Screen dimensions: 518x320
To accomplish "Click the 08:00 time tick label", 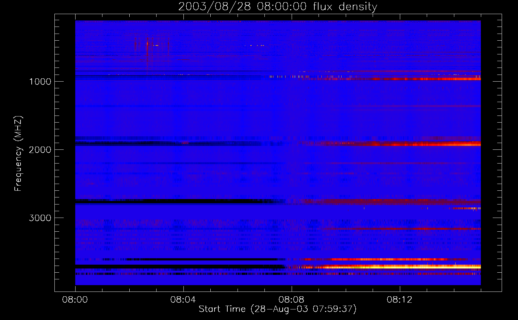I will point(75,300).
